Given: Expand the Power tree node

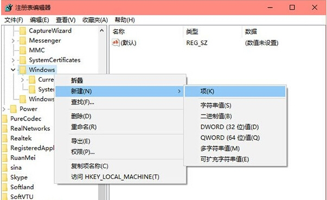Looking at the screenshot, I should 4,109.
